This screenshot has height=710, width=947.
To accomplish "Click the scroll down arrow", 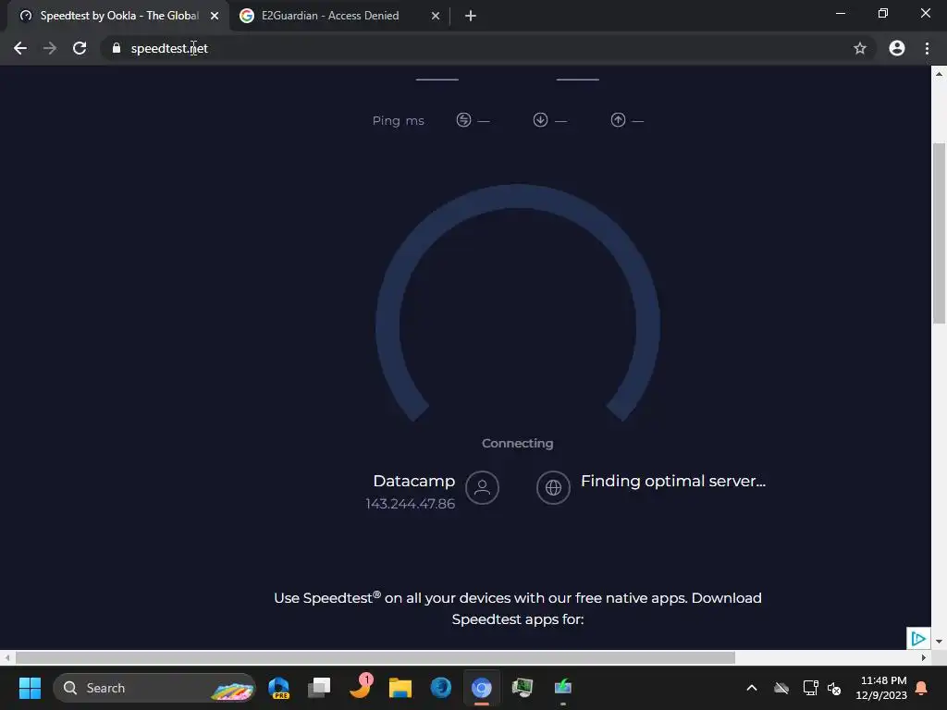I will coord(939,642).
